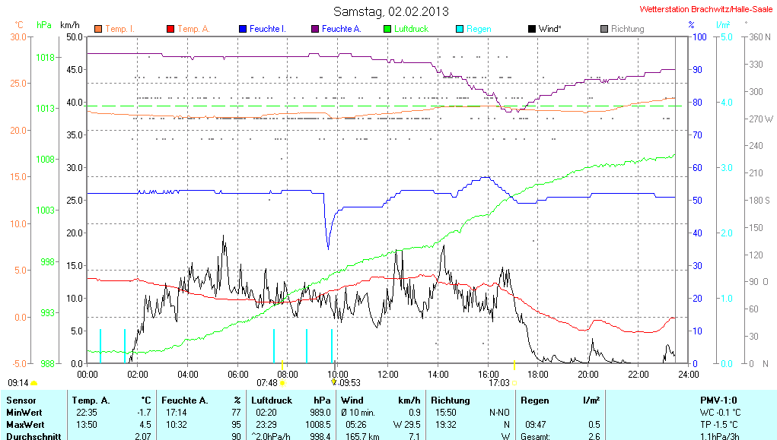Click the hPa axis unit label

pyautogui.click(x=44, y=24)
